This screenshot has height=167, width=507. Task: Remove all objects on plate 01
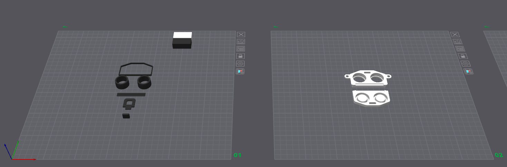tap(241, 34)
